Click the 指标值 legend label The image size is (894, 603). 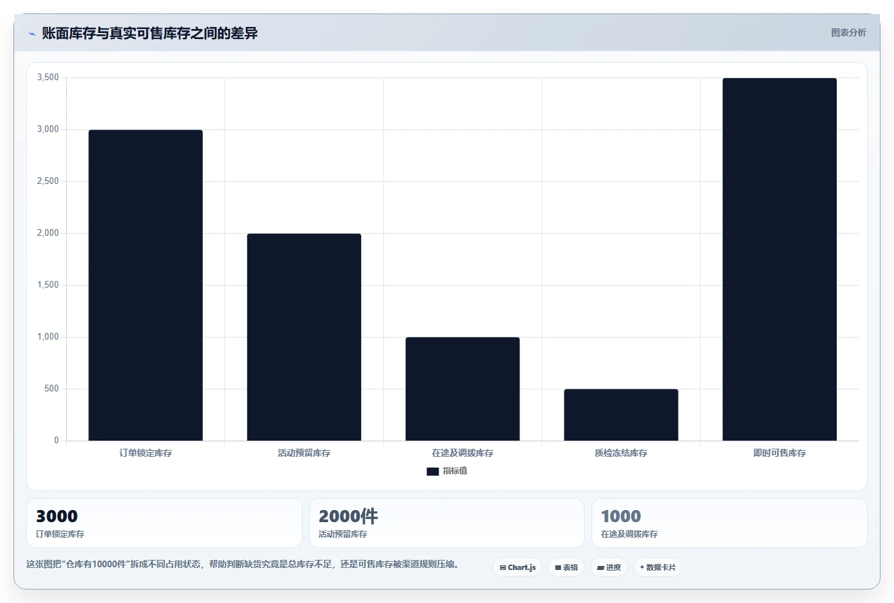coord(455,471)
